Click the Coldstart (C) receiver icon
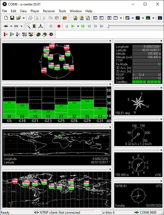This screenshot has height=215, width=164. pos(18,34)
